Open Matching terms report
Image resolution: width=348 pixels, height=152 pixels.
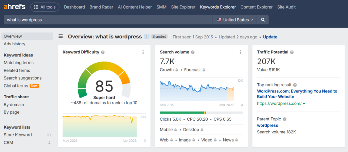(19, 63)
